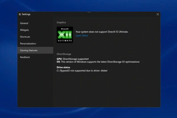
Task: Select the Gaming features tab
Action: [x=28, y=50]
